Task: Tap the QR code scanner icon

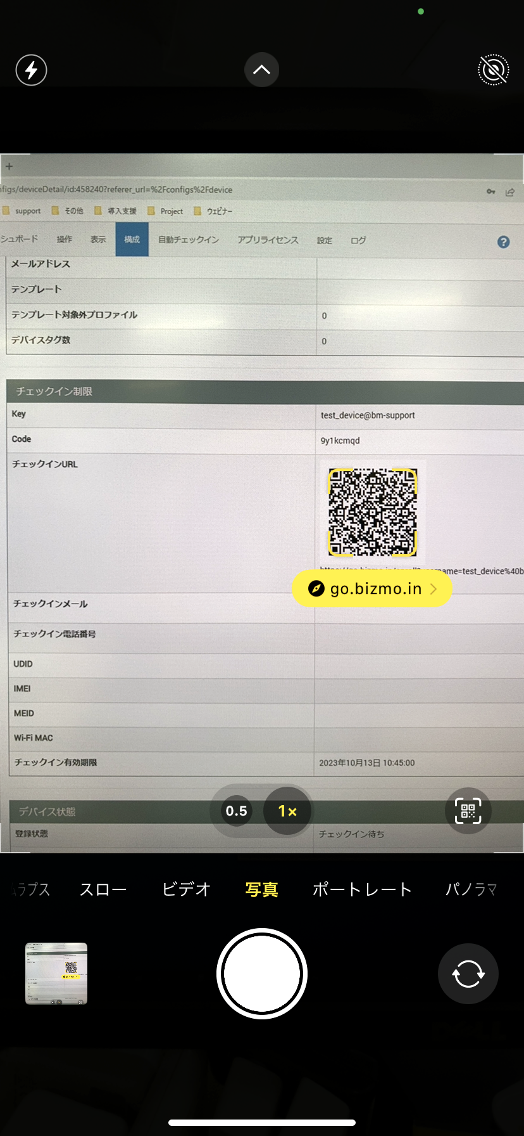Action: click(468, 811)
